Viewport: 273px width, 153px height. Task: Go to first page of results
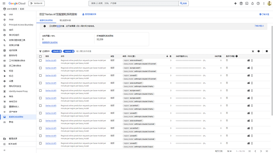tap(250, 151)
